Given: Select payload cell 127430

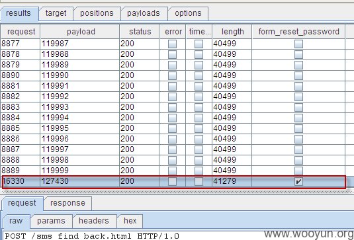Looking at the screenshot, I should (x=80, y=181).
